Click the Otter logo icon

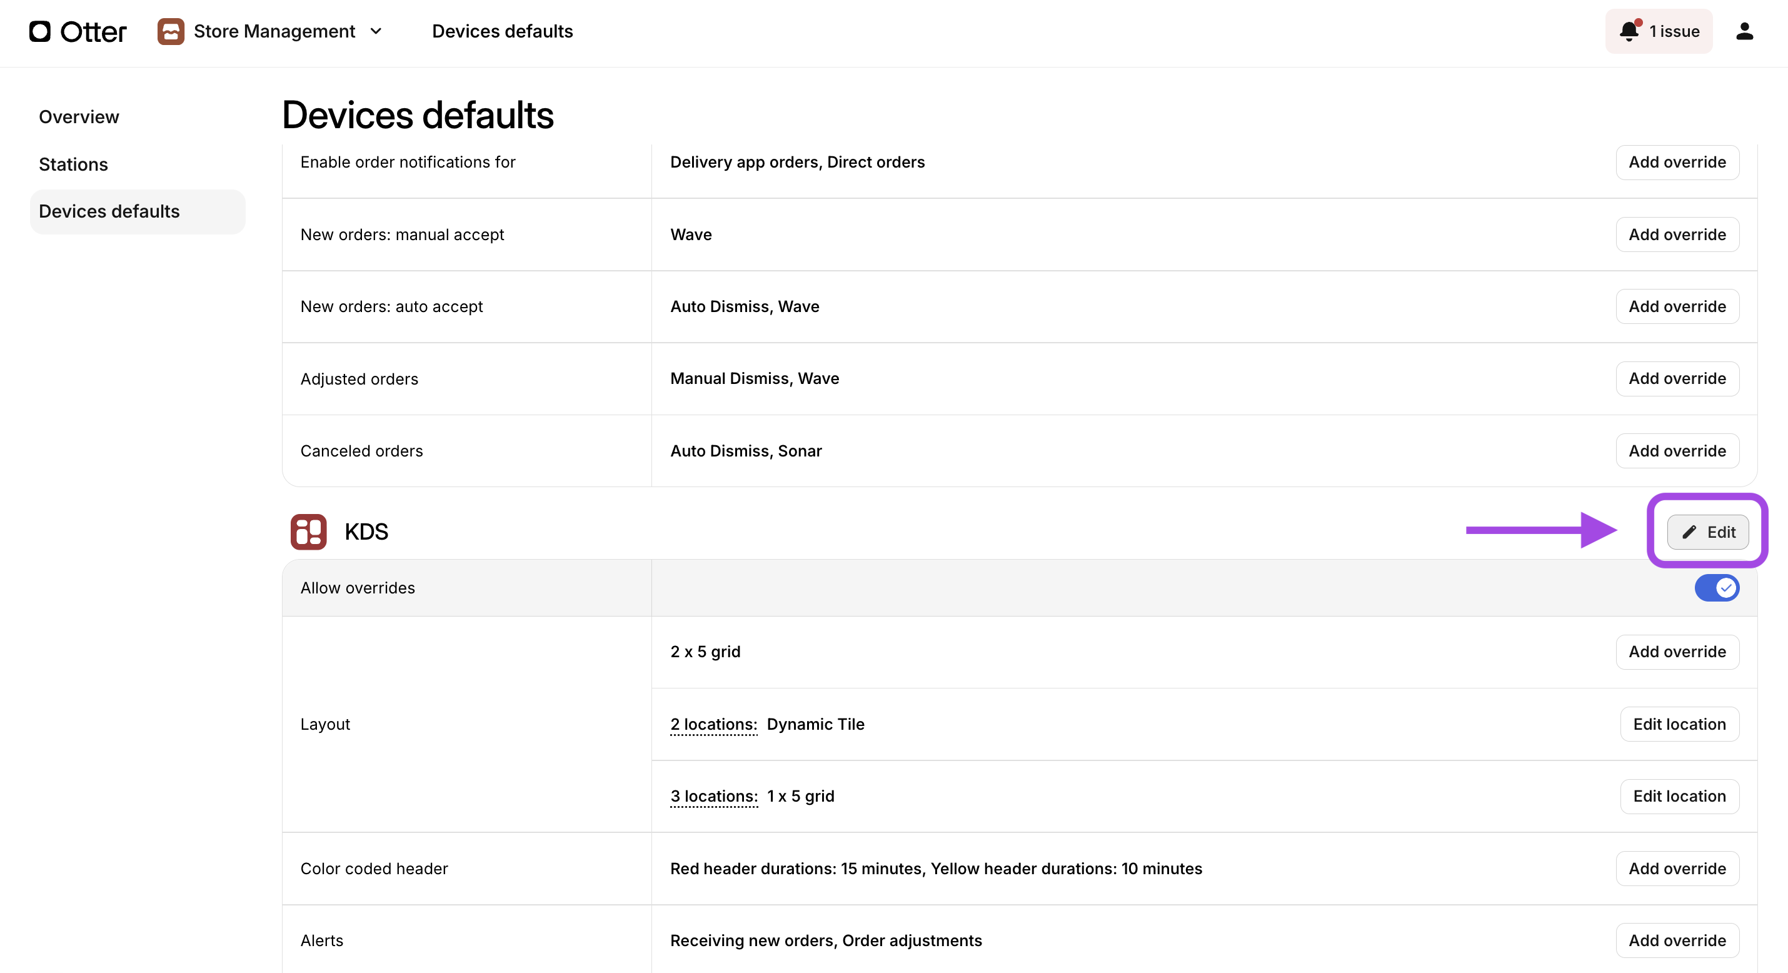click(39, 31)
